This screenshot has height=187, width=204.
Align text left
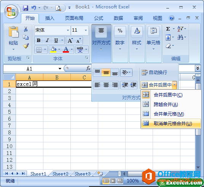coord(97,85)
